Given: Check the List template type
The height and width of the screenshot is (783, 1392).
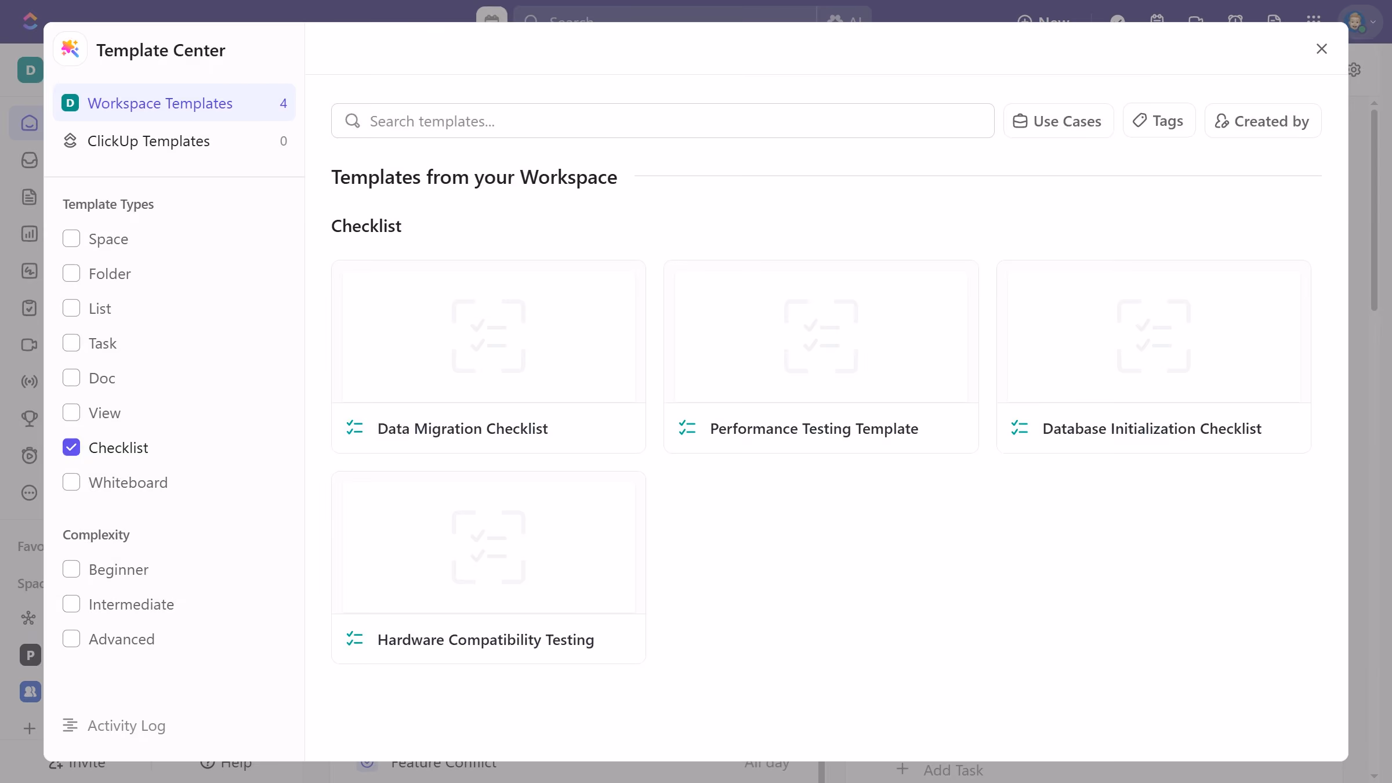Looking at the screenshot, I should pyautogui.click(x=71, y=308).
